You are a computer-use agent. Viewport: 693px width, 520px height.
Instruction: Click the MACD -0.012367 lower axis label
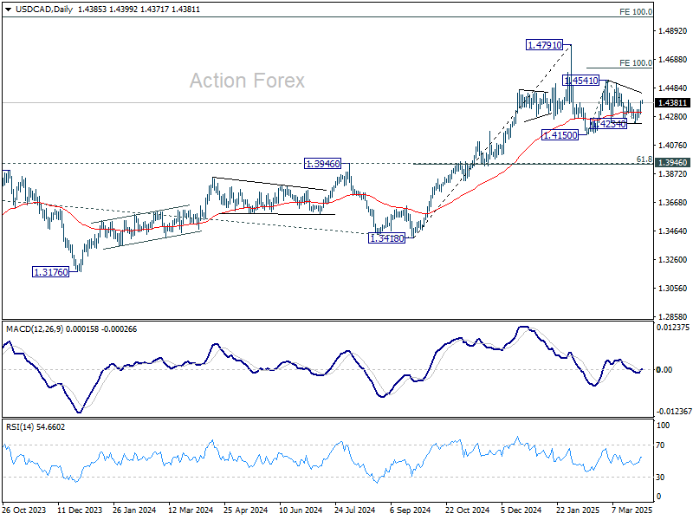click(x=673, y=411)
